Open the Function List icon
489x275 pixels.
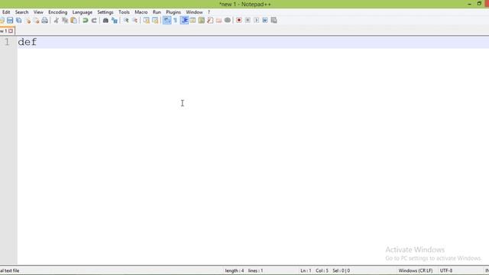(210, 21)
